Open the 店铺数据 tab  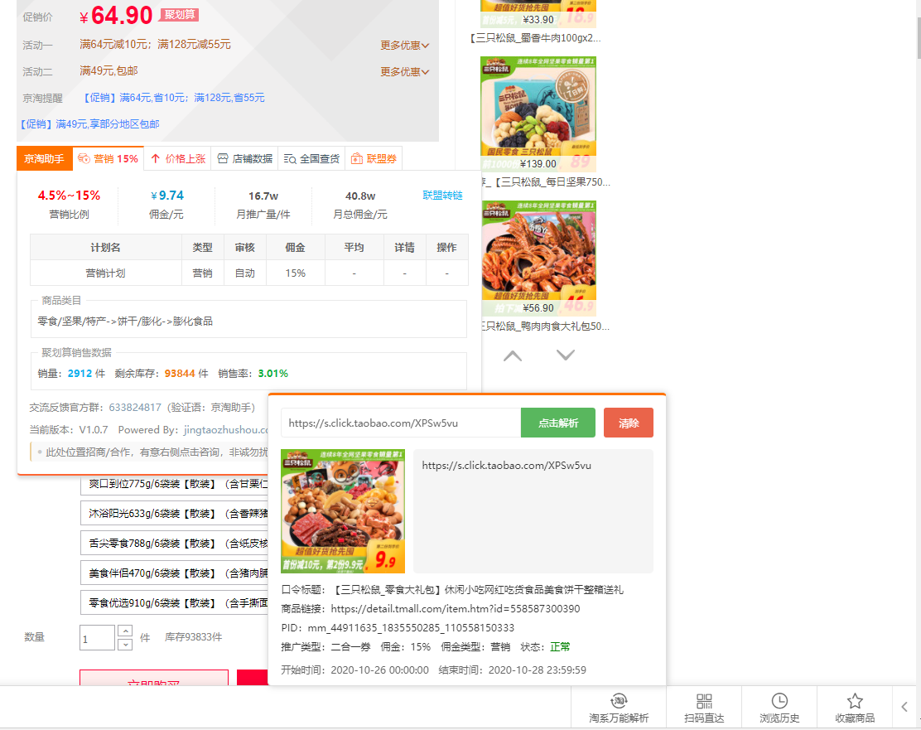click(244, 159)
